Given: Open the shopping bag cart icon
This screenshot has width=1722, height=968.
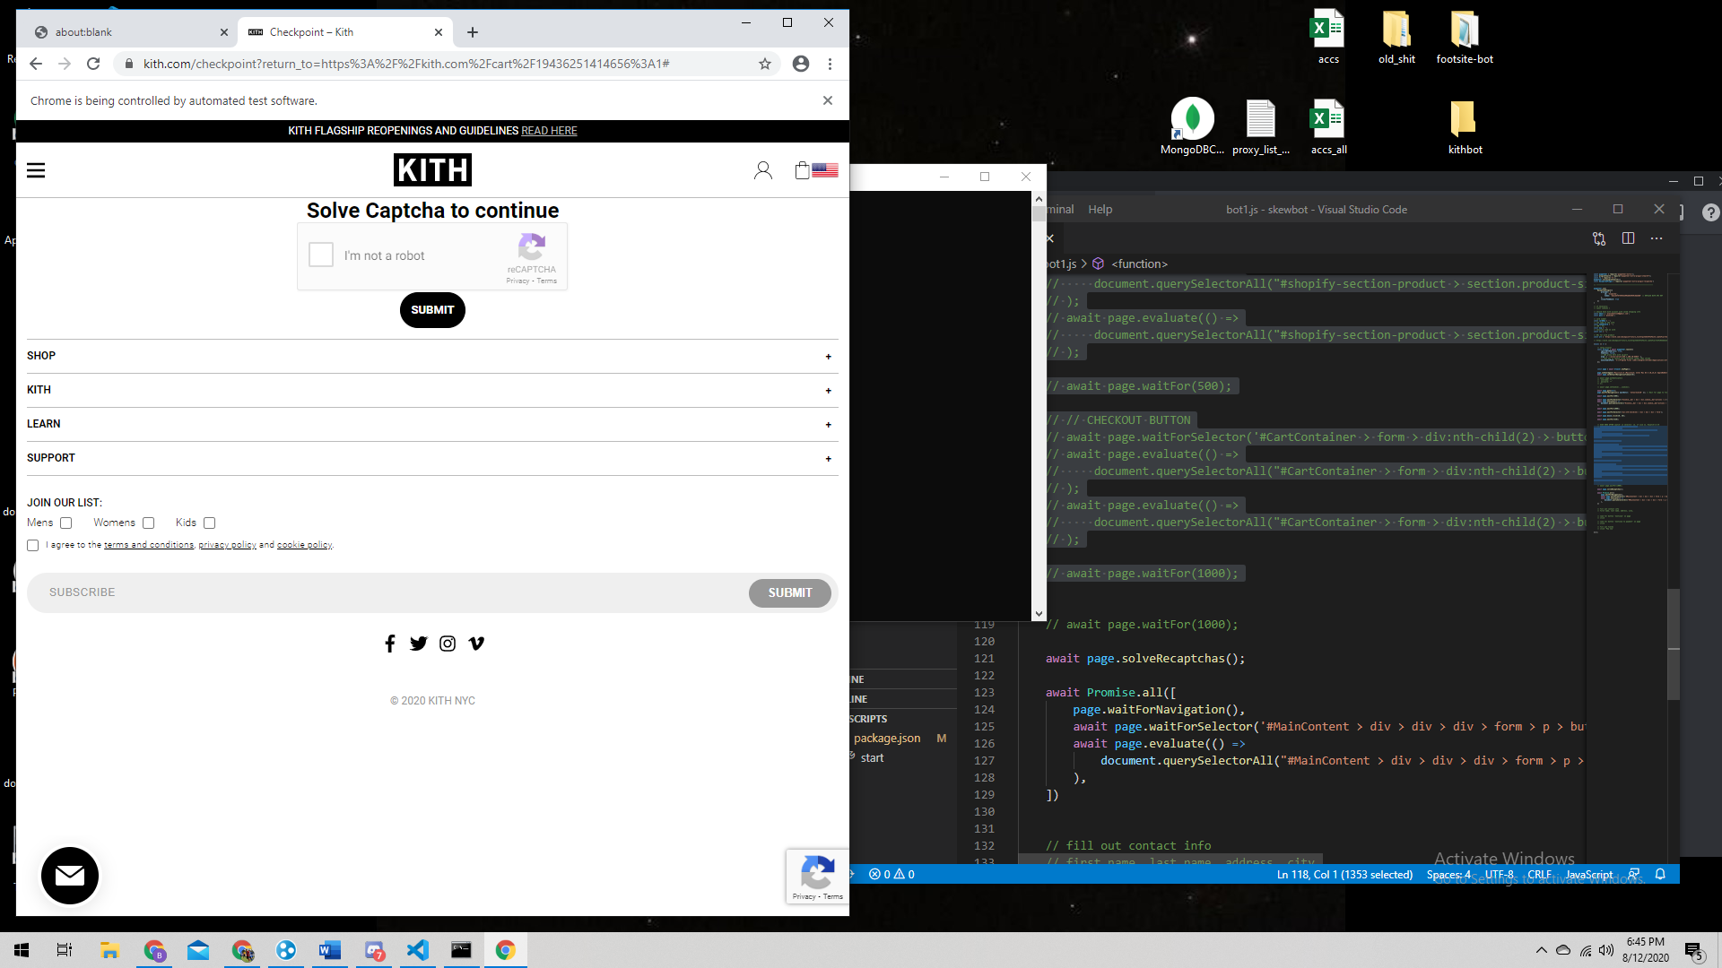Looking at the screenshot, I should (x=802, y=170).
